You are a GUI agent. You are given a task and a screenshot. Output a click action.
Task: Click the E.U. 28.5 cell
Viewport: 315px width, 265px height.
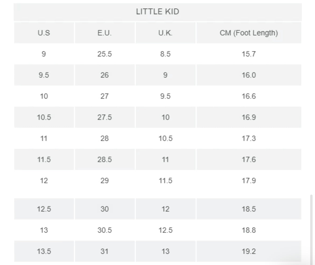[x=104, y=159]
